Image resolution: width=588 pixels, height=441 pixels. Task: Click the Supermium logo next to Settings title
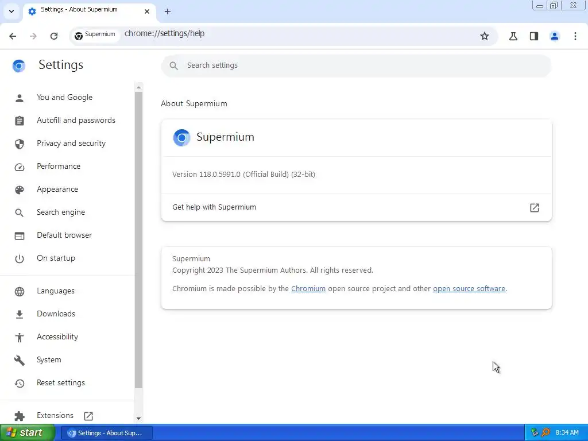click(x=19, y=65)
